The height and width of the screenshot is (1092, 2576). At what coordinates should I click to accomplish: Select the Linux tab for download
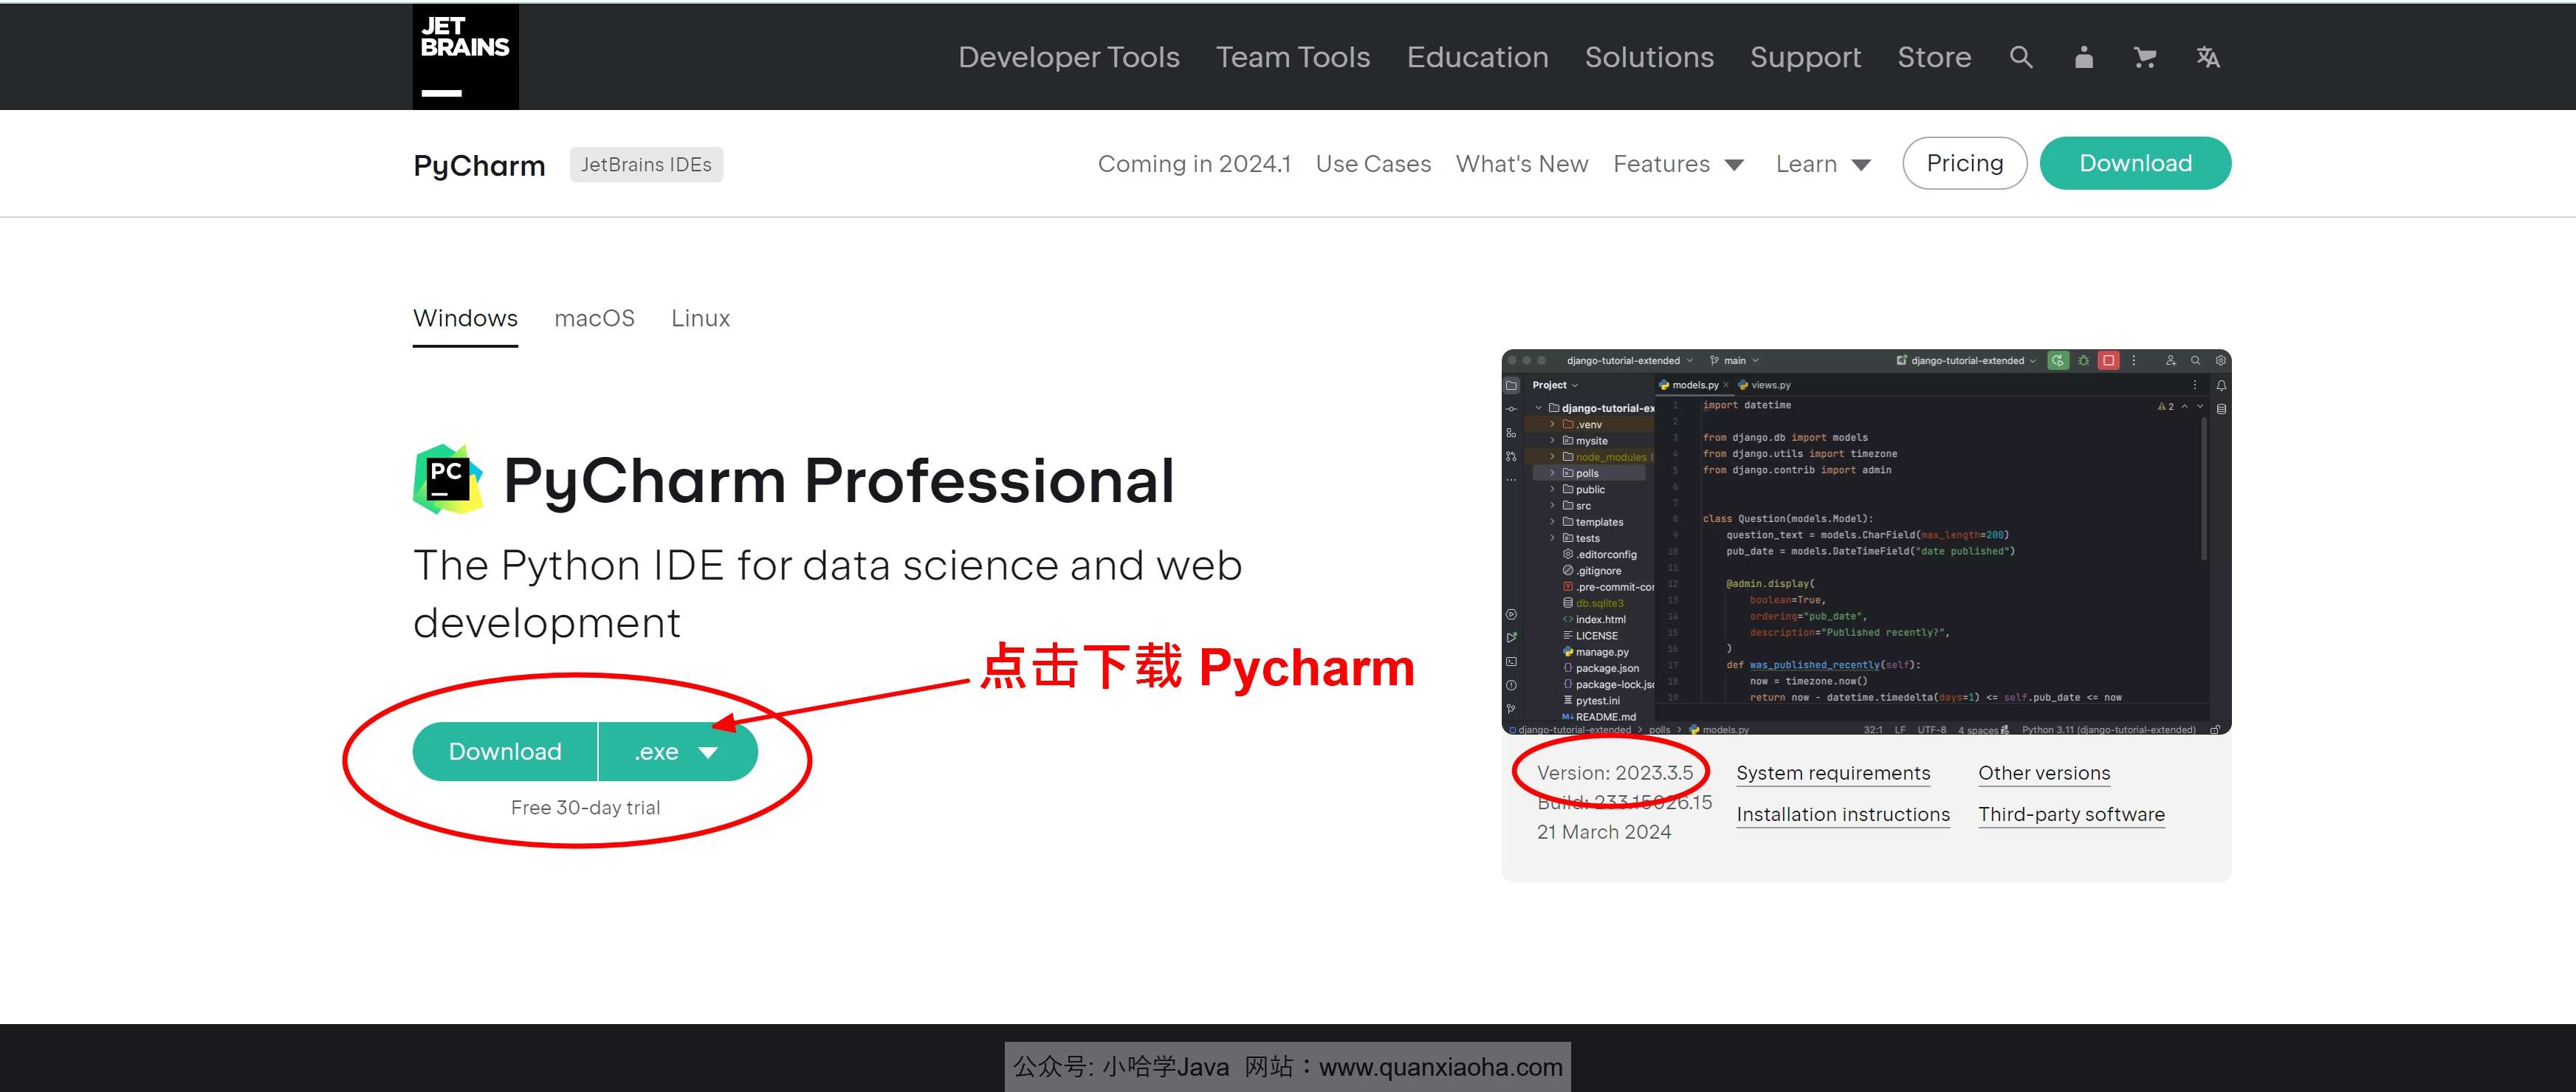(700, 317)
